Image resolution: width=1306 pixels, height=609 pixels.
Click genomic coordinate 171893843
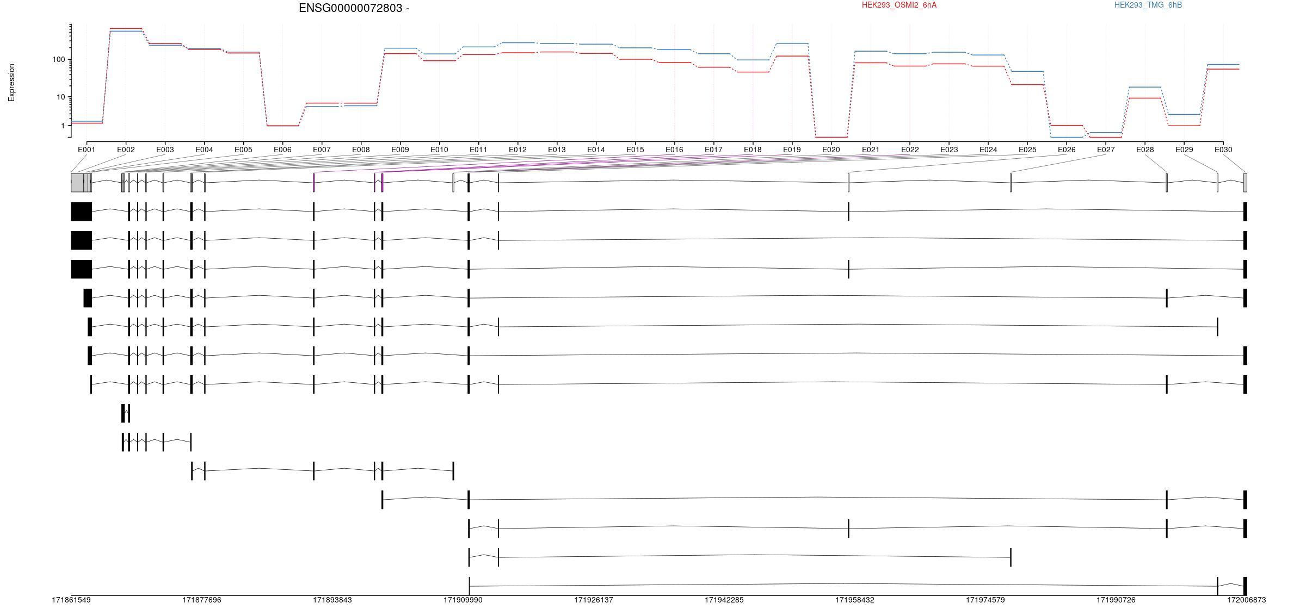pos(332,600)
